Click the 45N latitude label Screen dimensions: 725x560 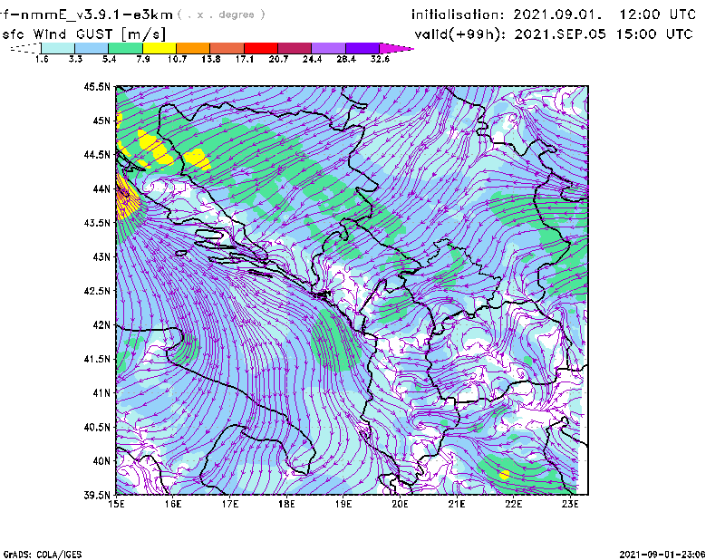[x=101, y=121]
